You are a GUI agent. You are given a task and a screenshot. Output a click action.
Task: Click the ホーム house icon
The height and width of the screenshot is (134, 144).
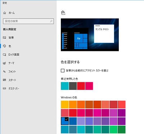coord(5,13)
